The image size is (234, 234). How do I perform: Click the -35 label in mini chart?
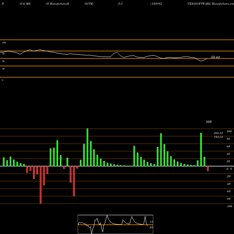(151, 227)
